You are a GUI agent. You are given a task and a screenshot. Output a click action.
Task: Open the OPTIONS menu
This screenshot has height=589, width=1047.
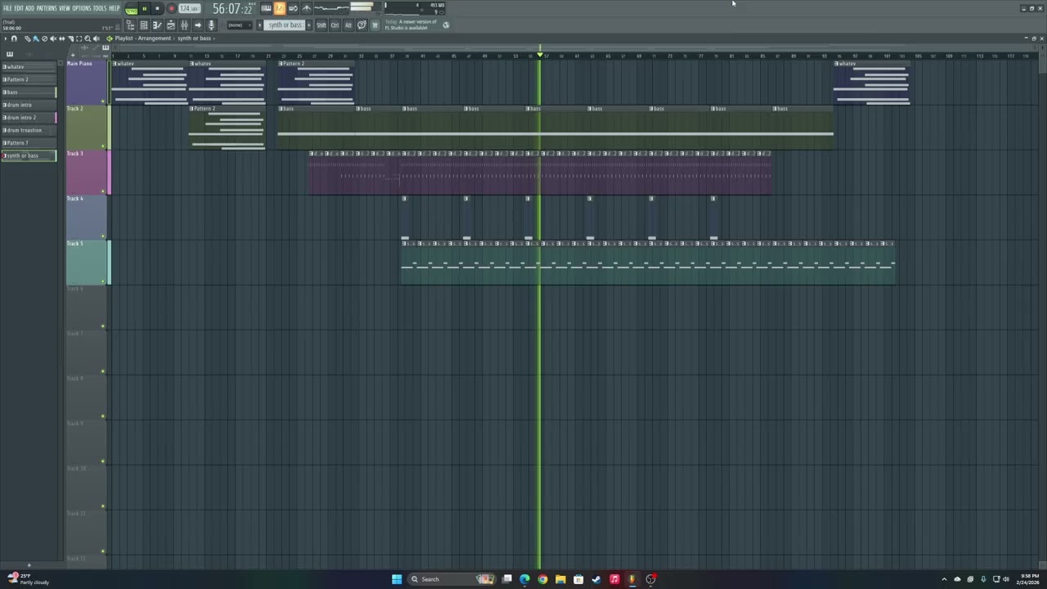coord(82,8)
